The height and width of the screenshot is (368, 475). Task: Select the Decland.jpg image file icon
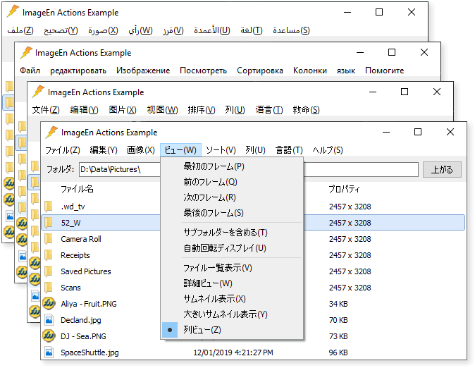(49, 320)
